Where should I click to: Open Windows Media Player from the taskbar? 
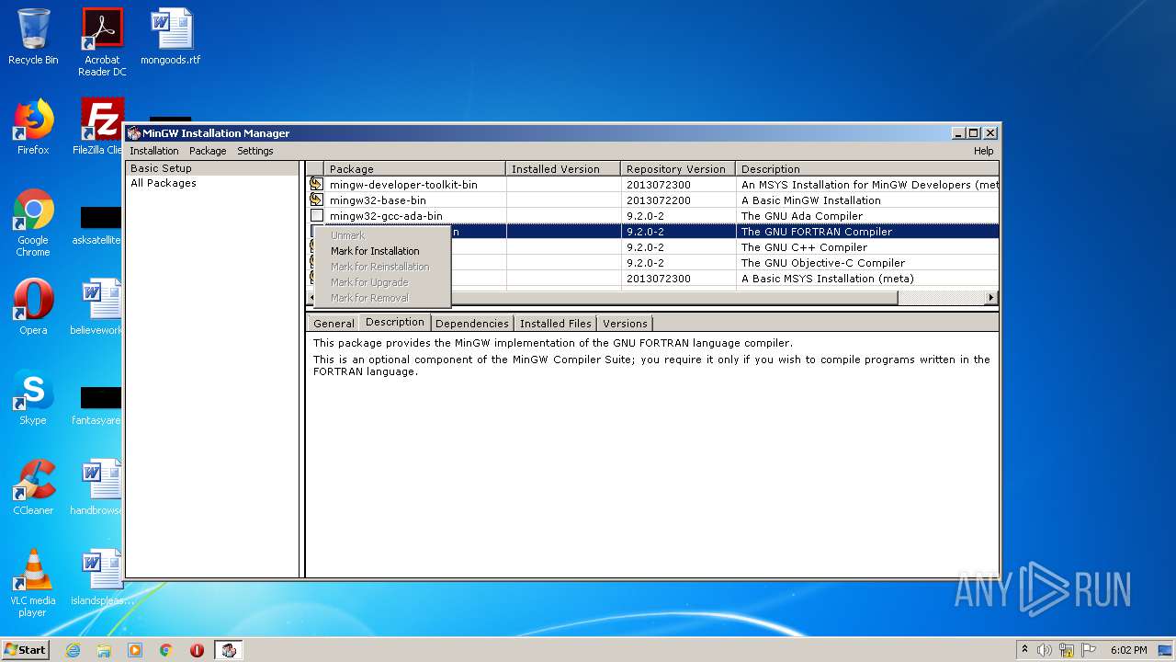pos(135,650)
